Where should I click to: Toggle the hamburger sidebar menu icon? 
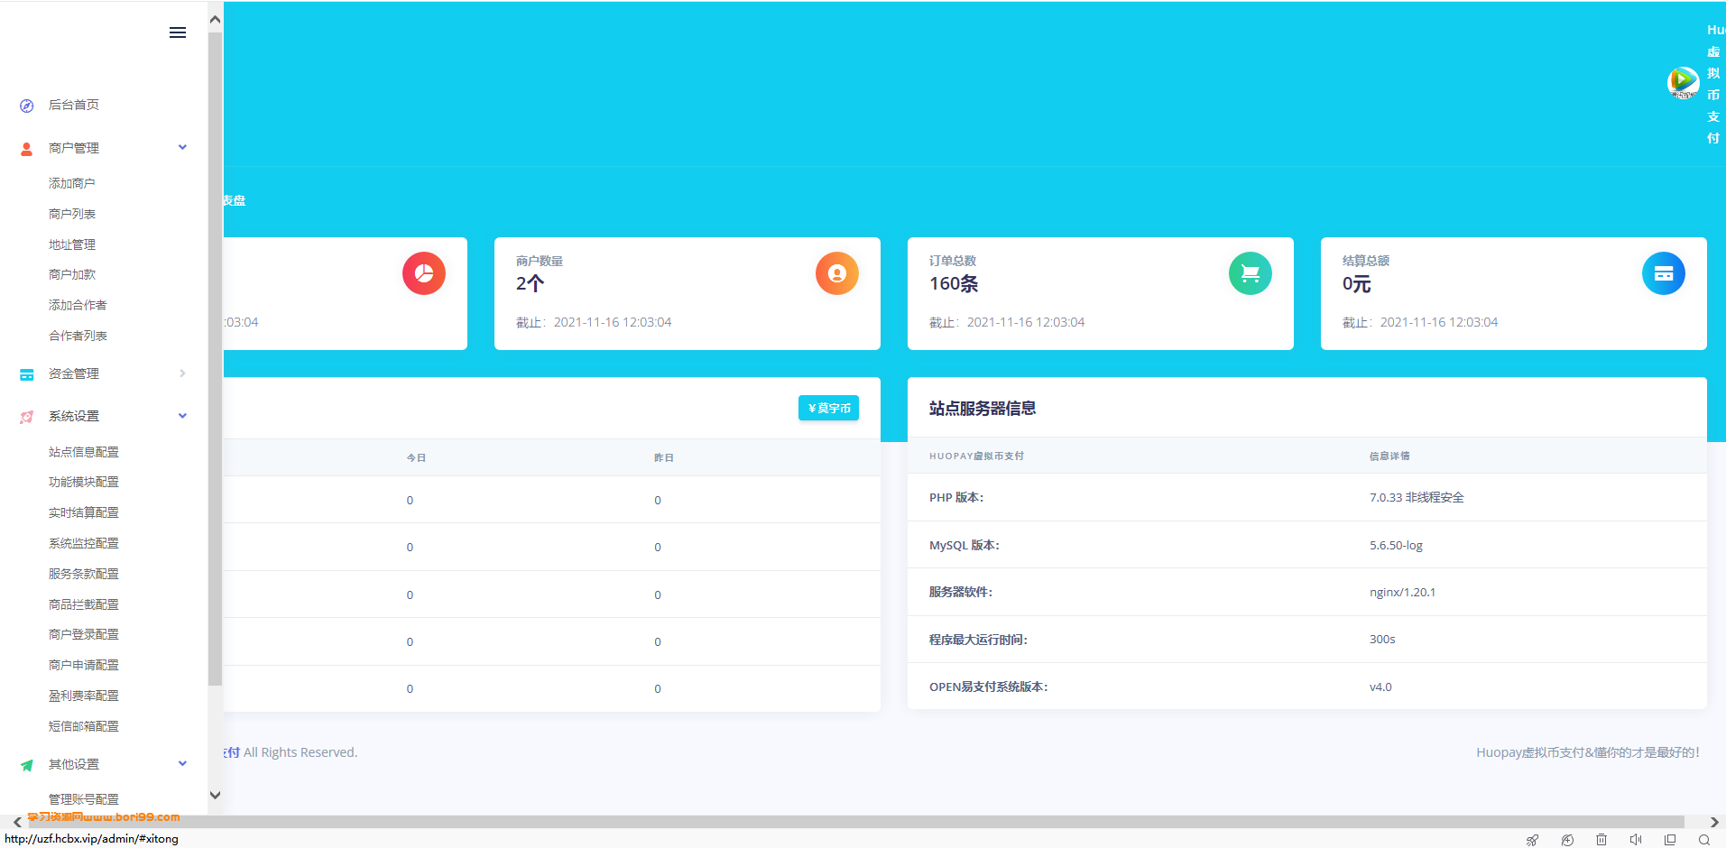178,32
